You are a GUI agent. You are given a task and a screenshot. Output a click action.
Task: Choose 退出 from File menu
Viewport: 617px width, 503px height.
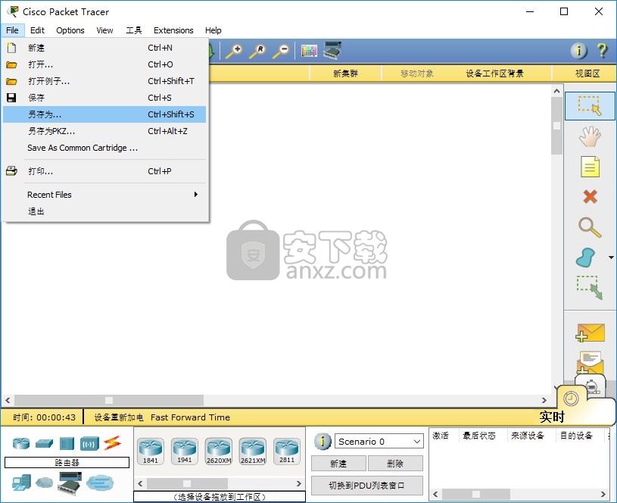tap(104, 211)
